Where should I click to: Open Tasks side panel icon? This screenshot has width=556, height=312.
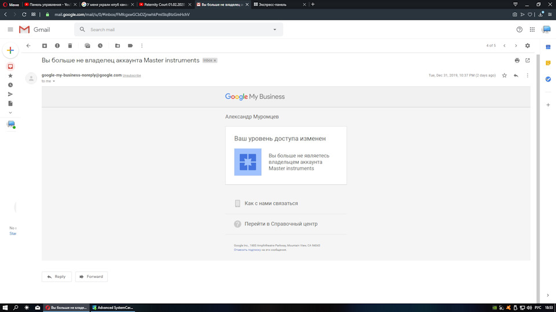[x=548, y=79]
